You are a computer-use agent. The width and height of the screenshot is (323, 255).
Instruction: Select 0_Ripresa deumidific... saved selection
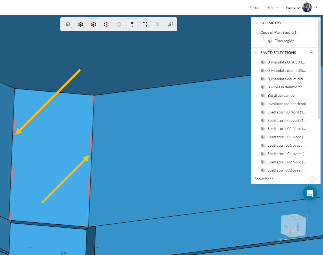tap(286, 87)
